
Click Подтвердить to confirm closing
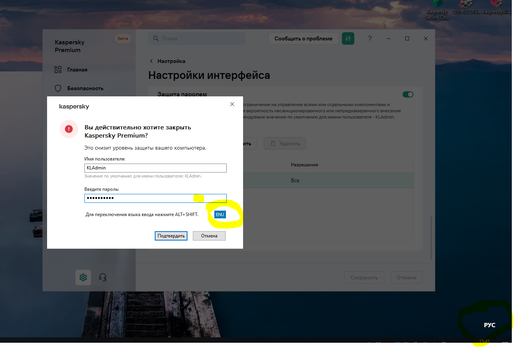point(171,236)
